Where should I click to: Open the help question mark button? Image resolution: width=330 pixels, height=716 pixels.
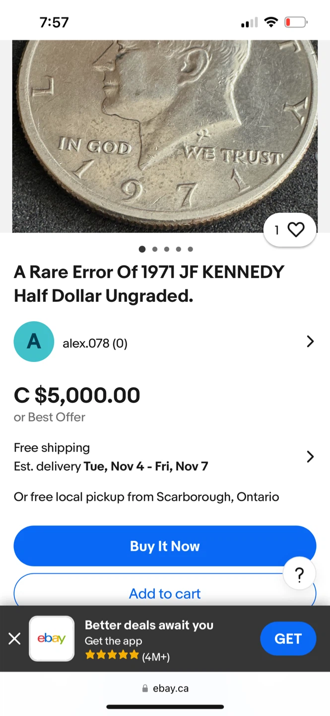point(299,575)
